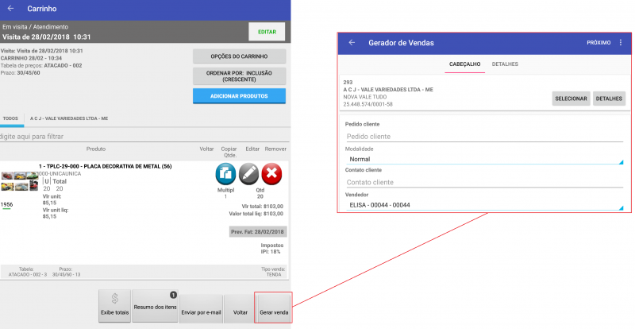Remove the item with red X icon
This screenshot has width=635, height=329.
[272, 174]
